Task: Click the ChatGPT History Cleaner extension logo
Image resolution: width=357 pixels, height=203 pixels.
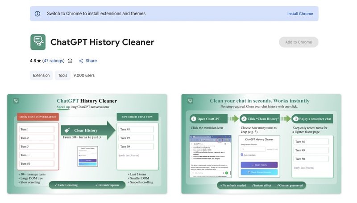Action: pyautogui.click(x=38, y=42)
